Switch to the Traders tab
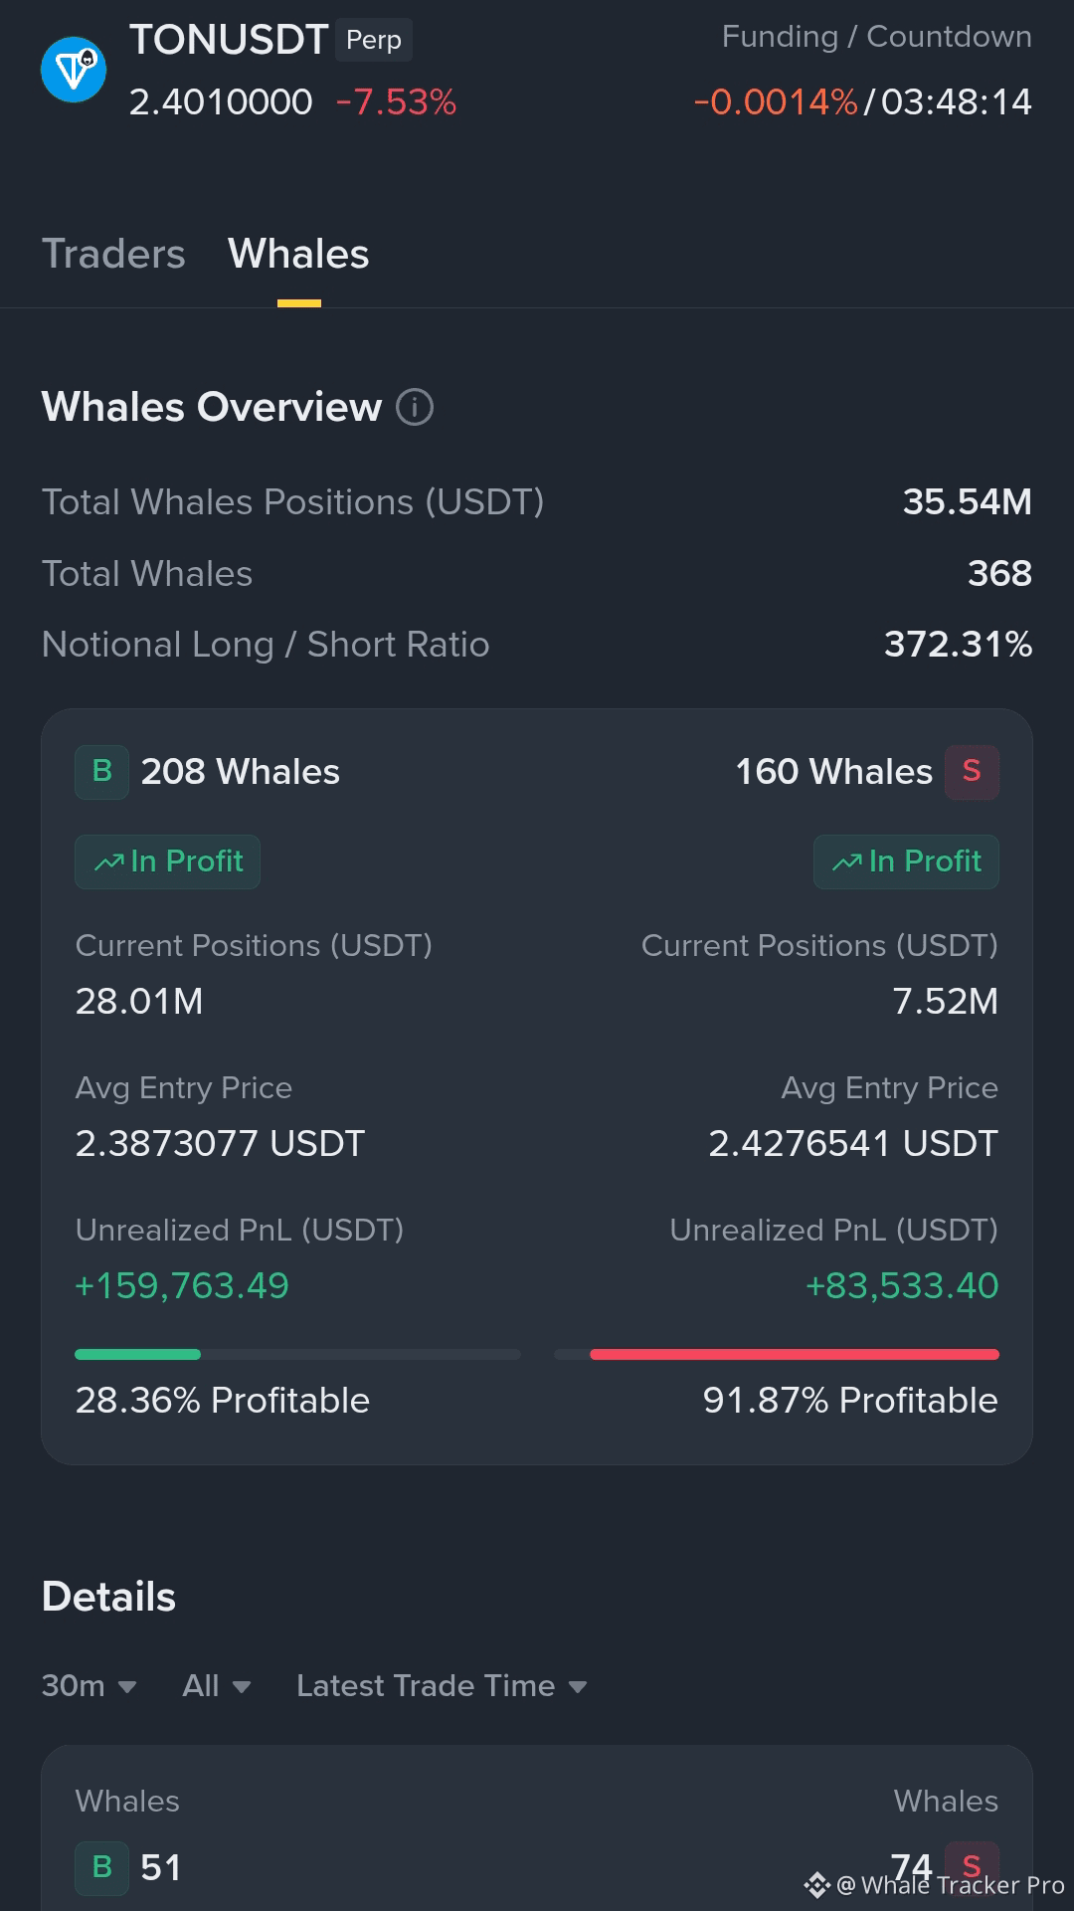Viewport: 1074px width, 1911px height. (113, 255)
